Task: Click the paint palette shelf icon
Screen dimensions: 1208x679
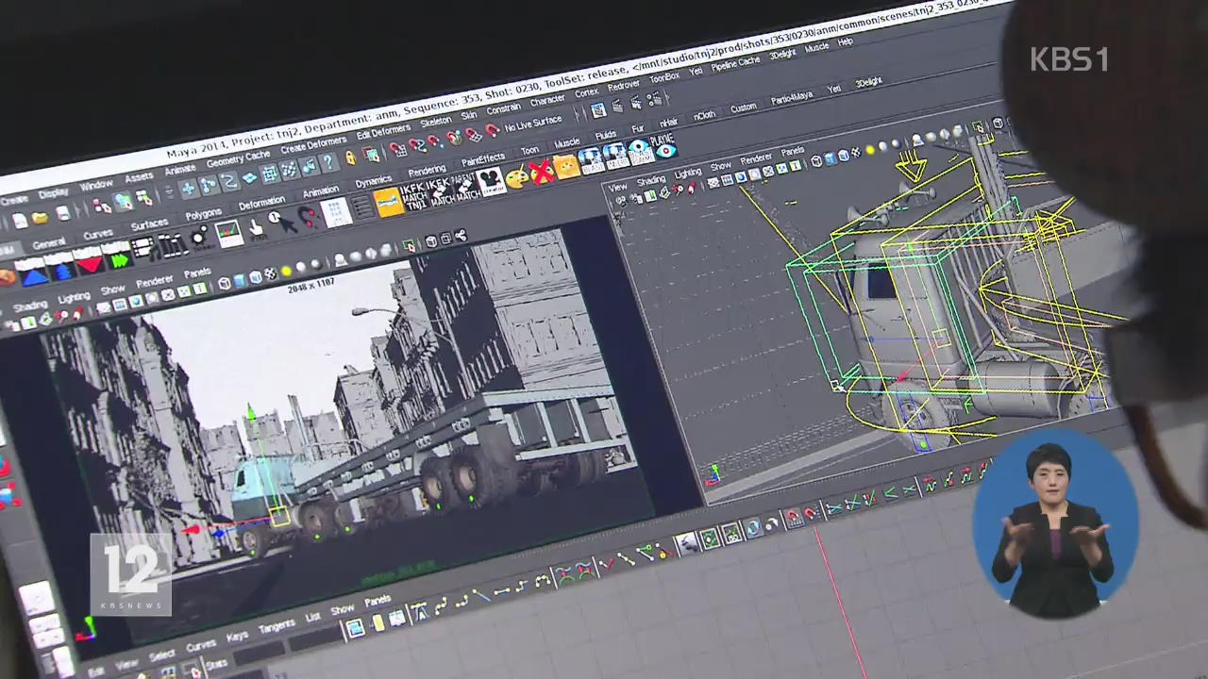Action: tap(516, 176)
